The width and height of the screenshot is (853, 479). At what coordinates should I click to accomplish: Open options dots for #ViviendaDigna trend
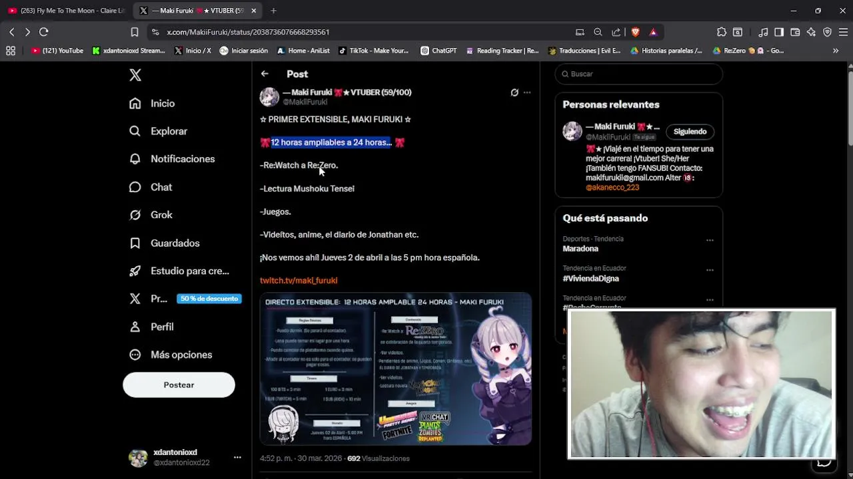click(710, 270)
